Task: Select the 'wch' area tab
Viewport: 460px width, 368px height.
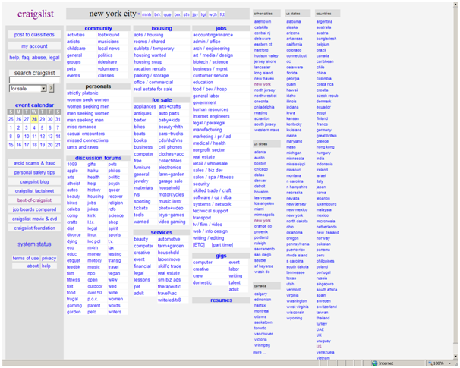Action: click(x=213, y=14)
